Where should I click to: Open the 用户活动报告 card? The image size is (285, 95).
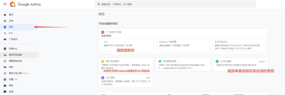(126, 64)
